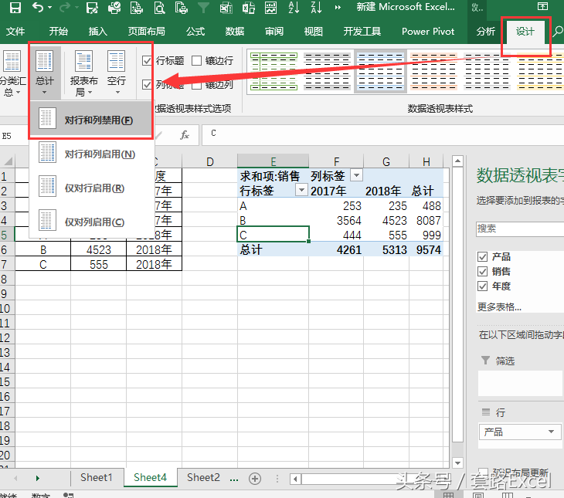Click the Save As icon with pencil
Screen dimensions: 564x498
[x=92, y=8]
